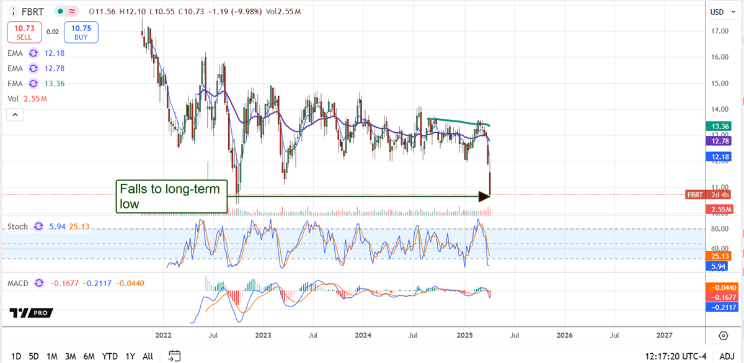Switch to the 1Y timeframe
Viewport: 744px width, 363px height.
pyautogui.click(x=130, y=357)
